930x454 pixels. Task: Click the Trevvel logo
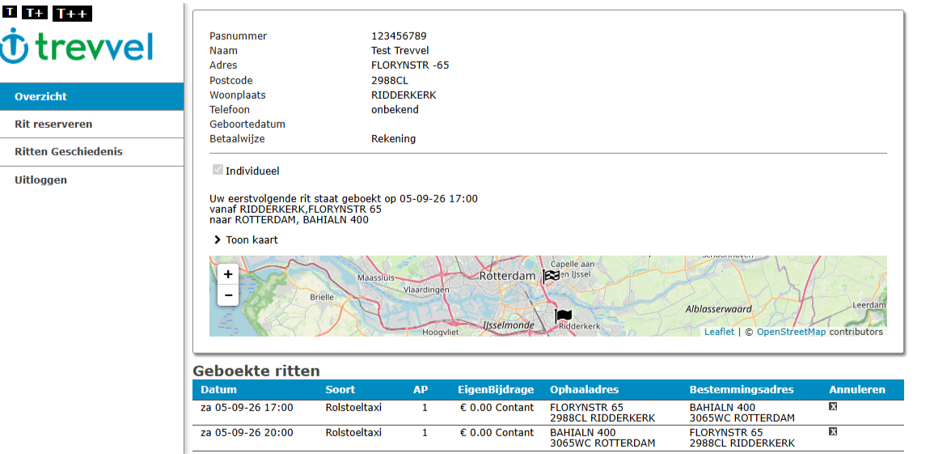tap(77, 48)
